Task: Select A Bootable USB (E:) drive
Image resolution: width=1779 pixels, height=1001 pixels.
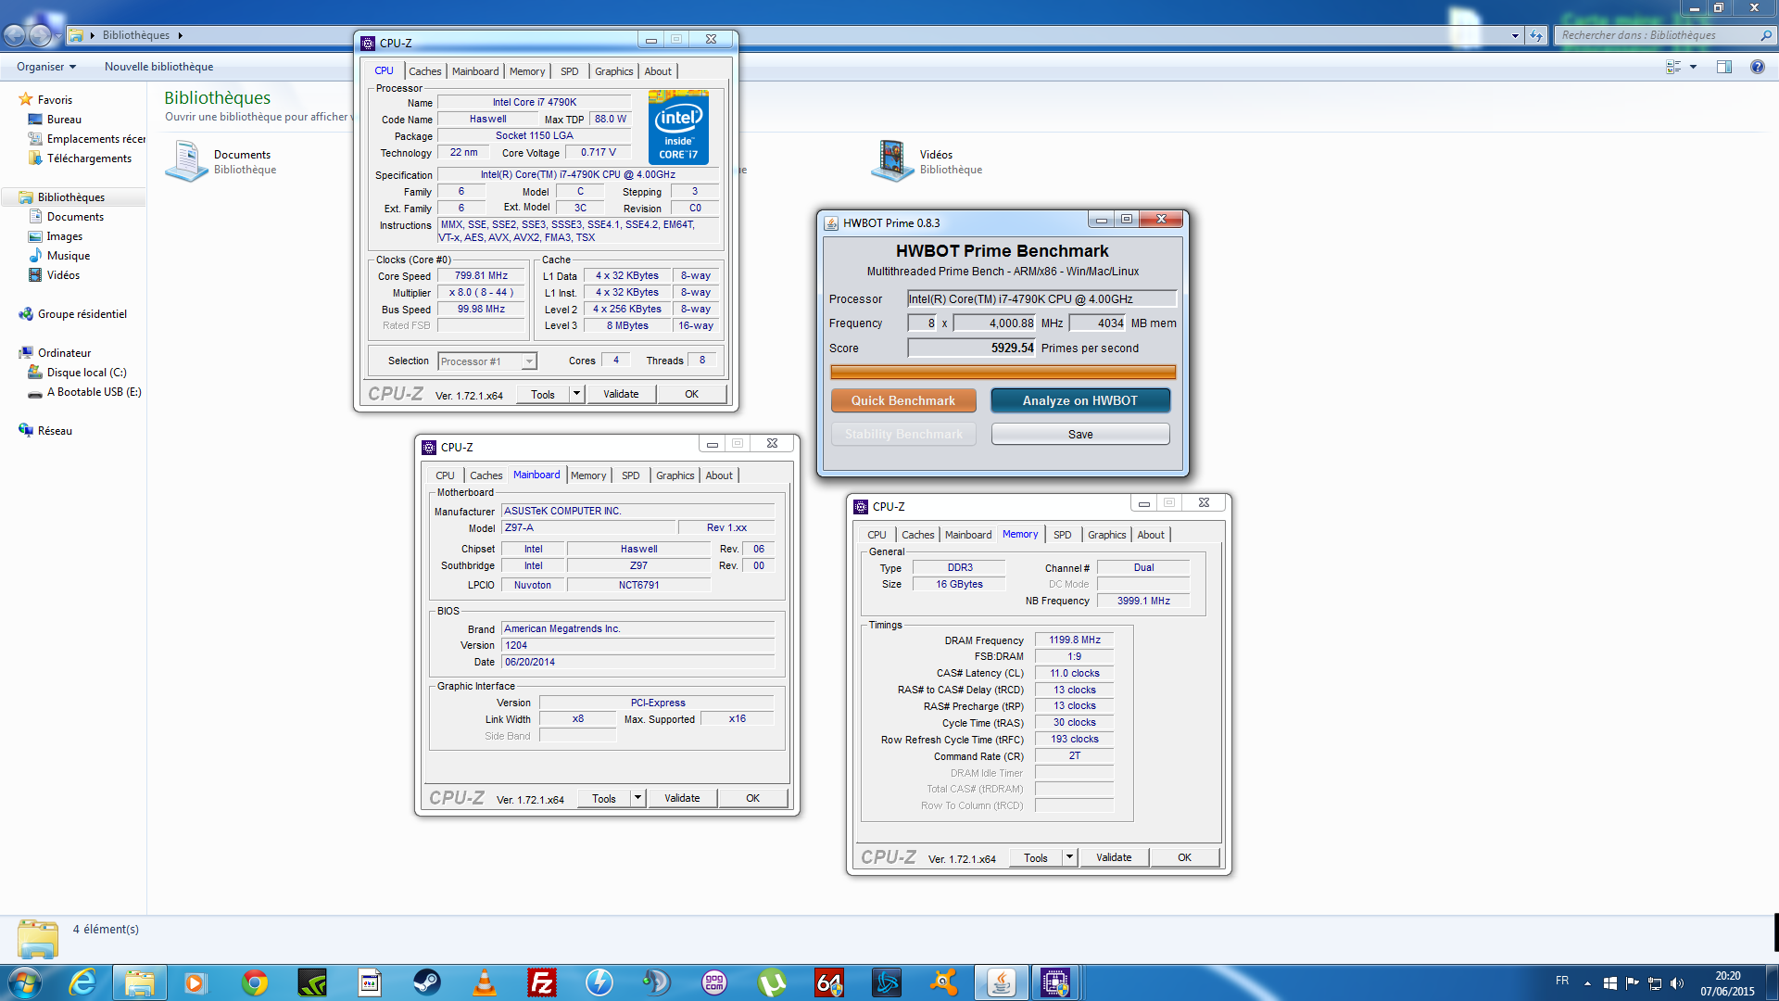Action: 94,392
